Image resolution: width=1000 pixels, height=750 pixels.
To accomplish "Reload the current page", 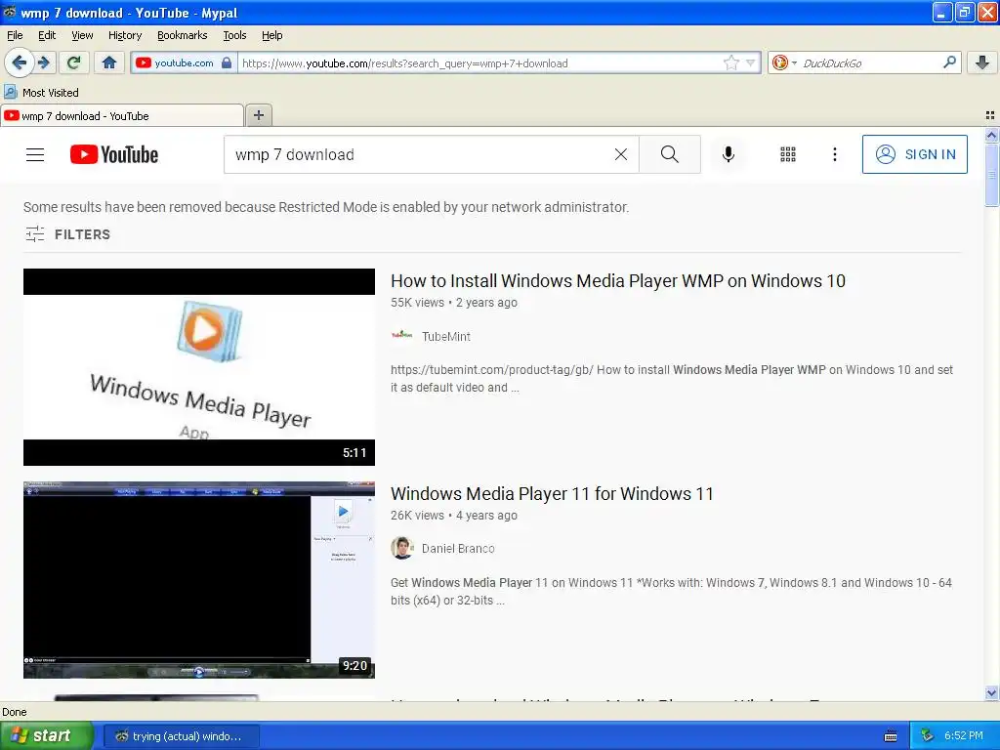I will [x=74, y=62].
